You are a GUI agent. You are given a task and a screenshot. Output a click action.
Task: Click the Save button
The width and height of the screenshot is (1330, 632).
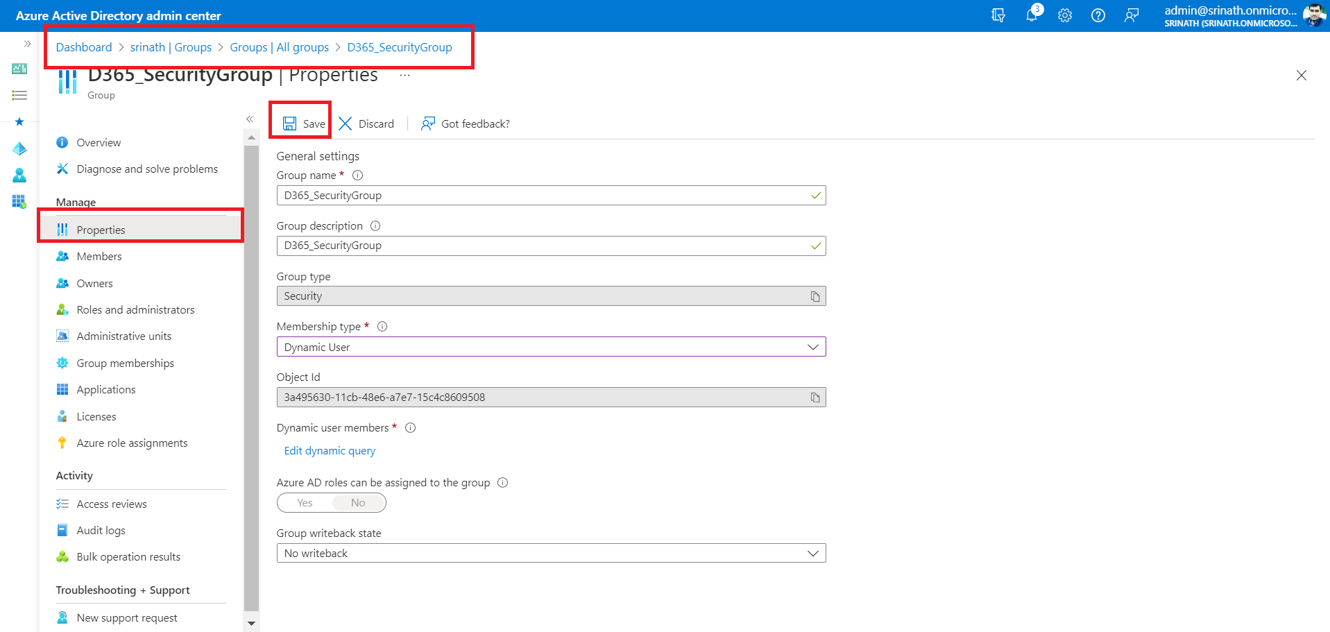coord(304,123)
